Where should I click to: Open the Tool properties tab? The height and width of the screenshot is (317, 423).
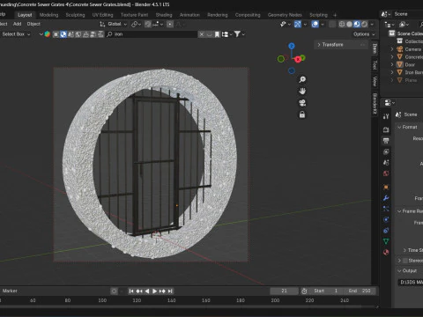386,116
